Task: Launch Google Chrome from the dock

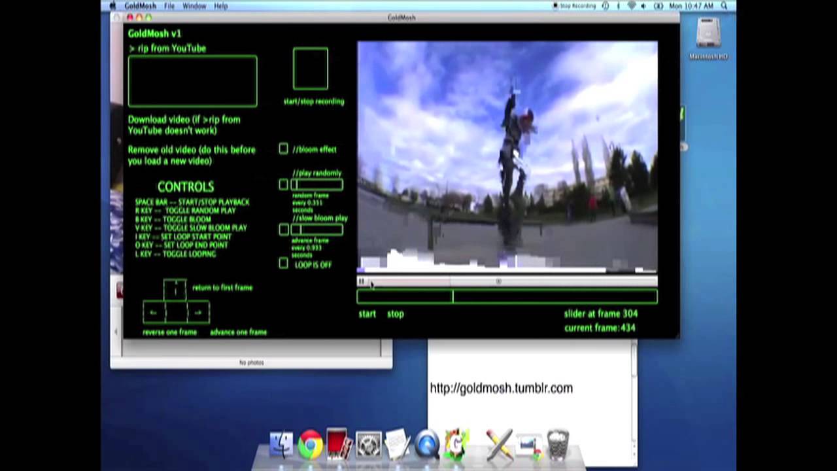Action: tap(311, 445)
